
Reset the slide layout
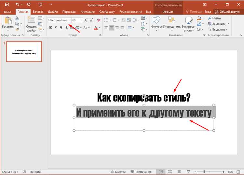click(x=40, y=24)
